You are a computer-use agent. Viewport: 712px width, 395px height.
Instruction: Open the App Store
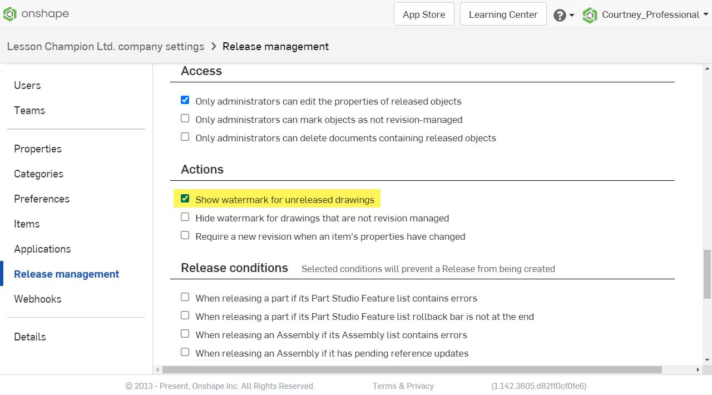click(x=423, y=14)
